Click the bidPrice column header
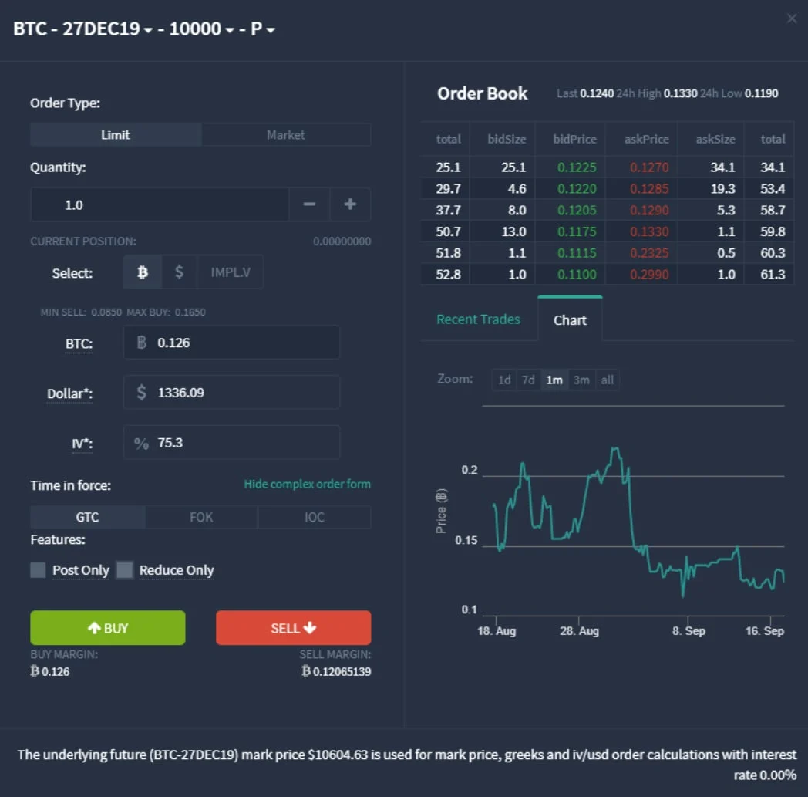Image resolution: width=808 pixels, height=797 pixels. pos(574,139)
